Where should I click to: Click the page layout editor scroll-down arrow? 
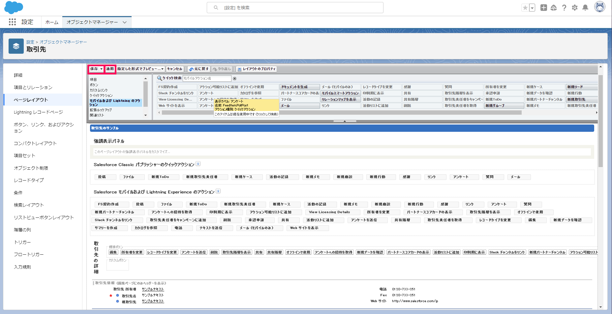(x=600, y=307)
